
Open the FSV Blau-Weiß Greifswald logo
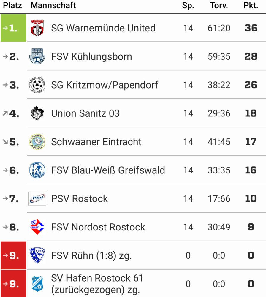(x=37, y=170)
